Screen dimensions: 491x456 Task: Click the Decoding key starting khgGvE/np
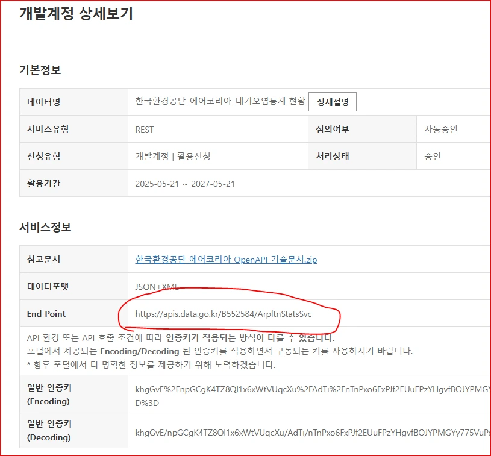(x=313, y=433)
